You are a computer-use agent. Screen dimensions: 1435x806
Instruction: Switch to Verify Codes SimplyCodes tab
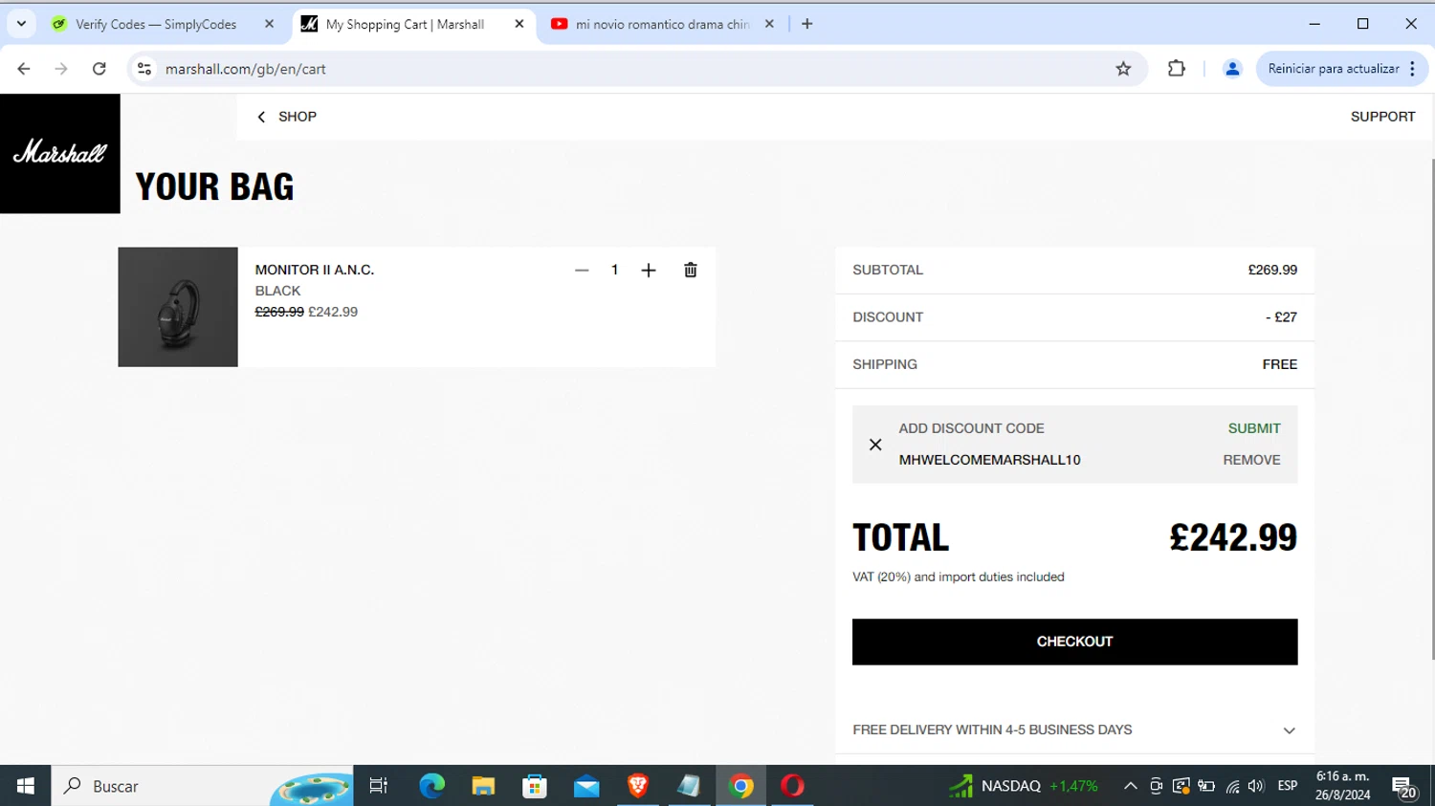155,24
